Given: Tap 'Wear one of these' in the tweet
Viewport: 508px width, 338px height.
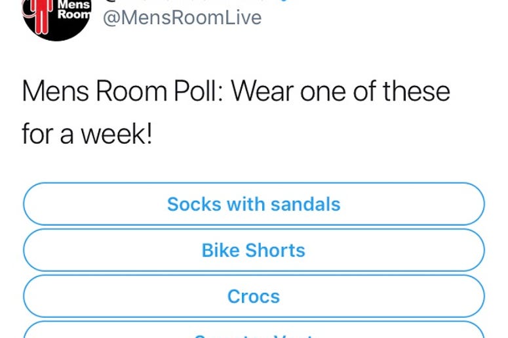Looking at the screenshot, I should [x=340, y=91].
